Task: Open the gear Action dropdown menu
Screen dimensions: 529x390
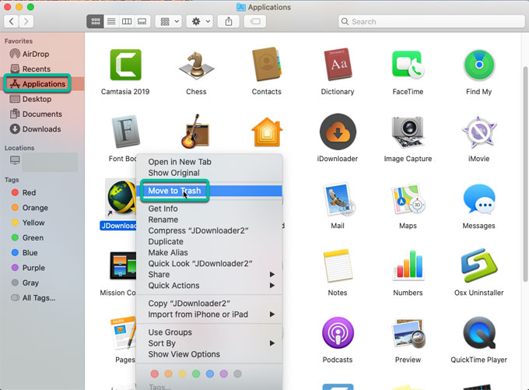Action: tap(200, 22)
